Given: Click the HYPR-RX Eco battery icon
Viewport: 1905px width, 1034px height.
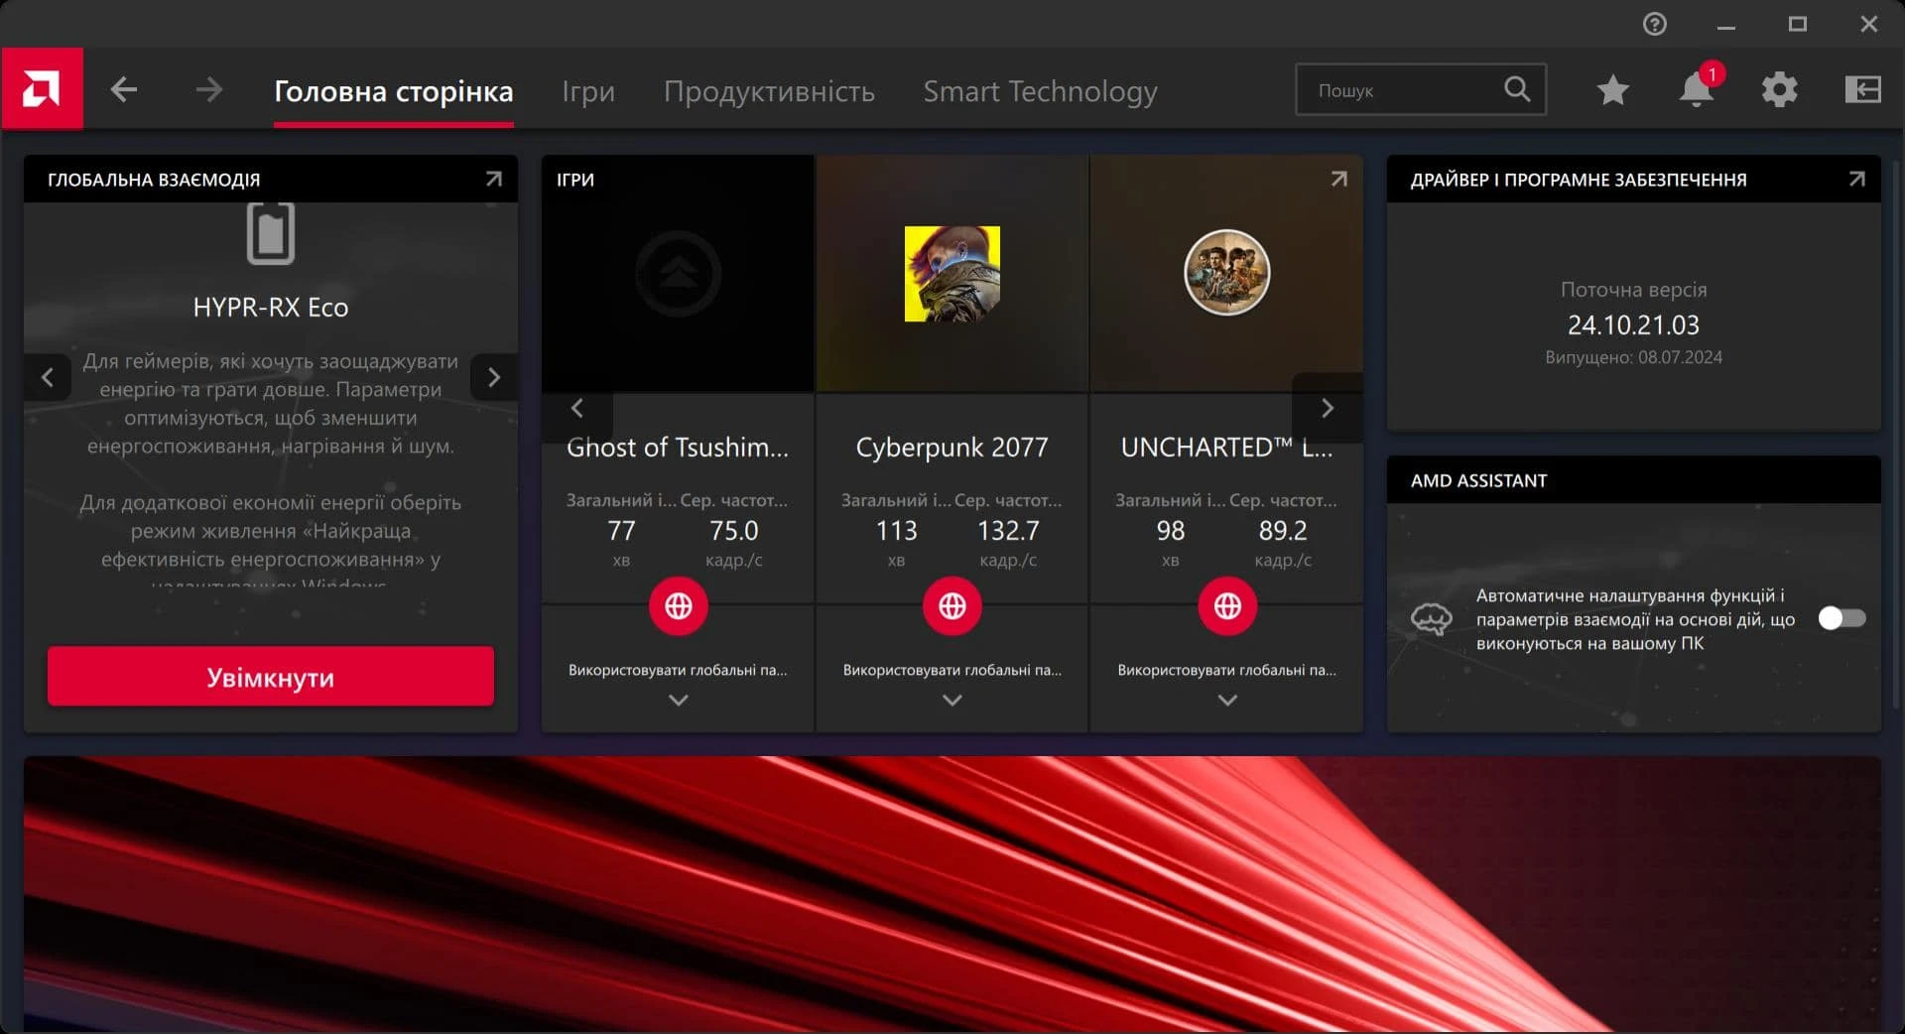Looking at the screenshot, I should tap(271, 233).
